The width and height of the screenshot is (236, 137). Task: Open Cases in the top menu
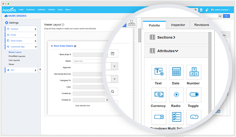pyautogui.click(x=60, y=10)
